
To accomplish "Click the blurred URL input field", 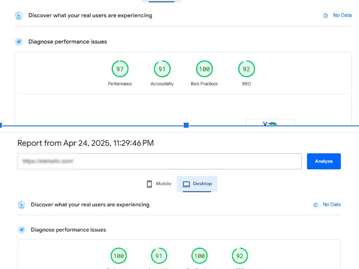I will [159, 161].
